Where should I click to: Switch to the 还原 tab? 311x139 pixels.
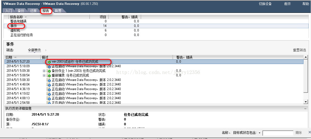tap(33, 11)
